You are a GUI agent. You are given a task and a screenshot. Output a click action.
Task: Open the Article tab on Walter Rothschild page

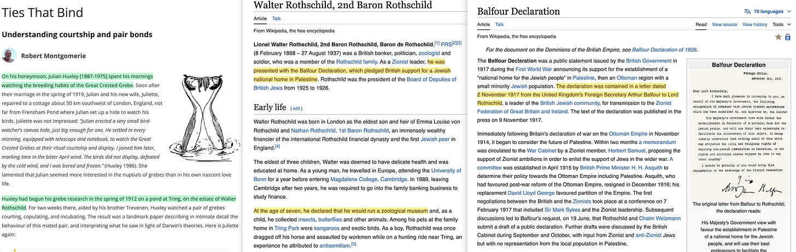[260, 19]
